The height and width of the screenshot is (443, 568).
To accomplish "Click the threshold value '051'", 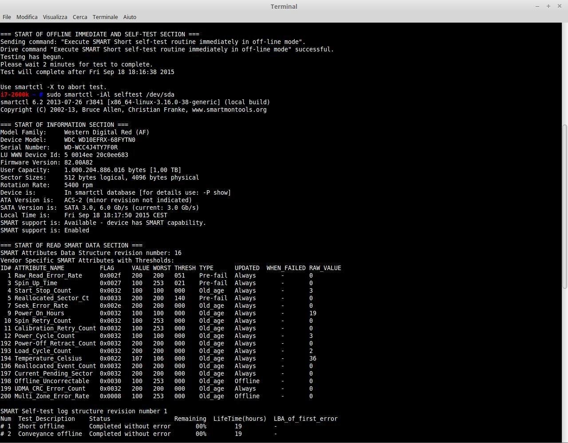I will [x=180, y=275].
